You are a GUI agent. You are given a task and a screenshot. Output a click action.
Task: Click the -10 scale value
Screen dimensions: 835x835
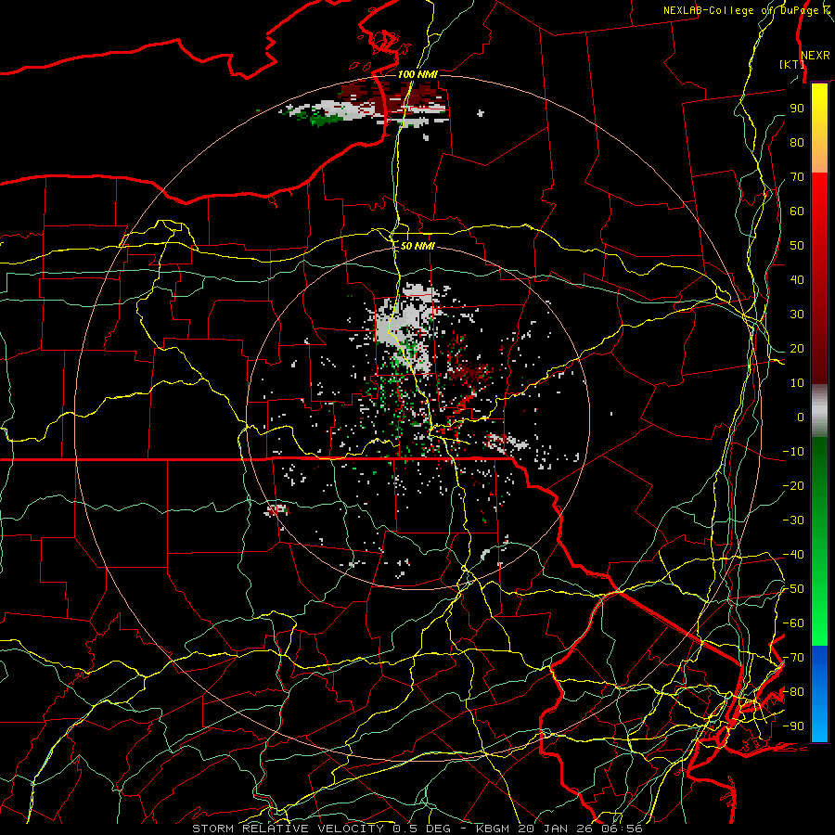point(793,452)
